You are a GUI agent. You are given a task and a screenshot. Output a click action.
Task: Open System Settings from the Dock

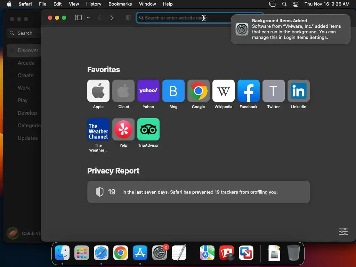pos(160,253)
